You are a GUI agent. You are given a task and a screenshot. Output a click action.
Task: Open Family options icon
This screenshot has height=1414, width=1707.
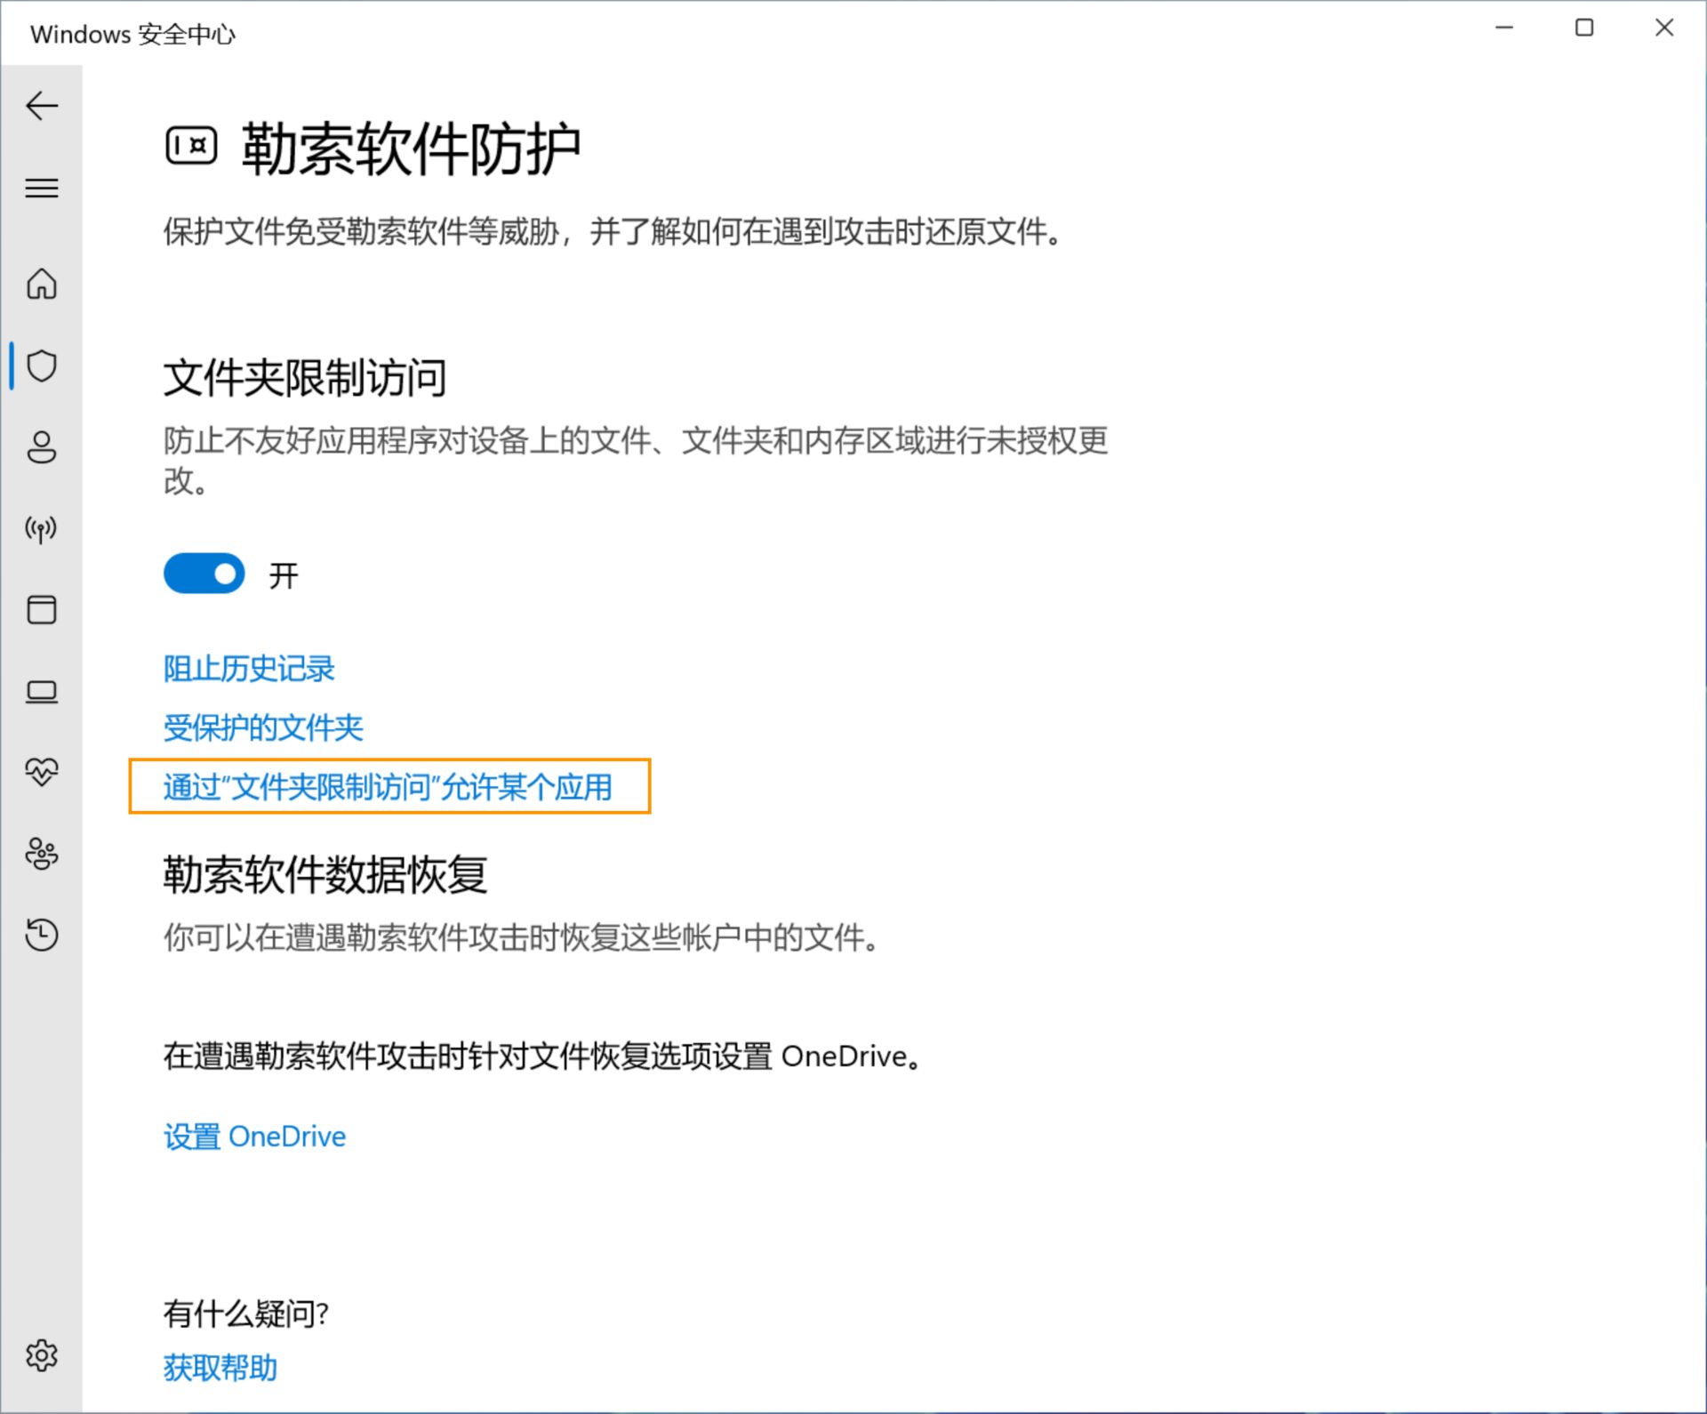pos(42,854)
